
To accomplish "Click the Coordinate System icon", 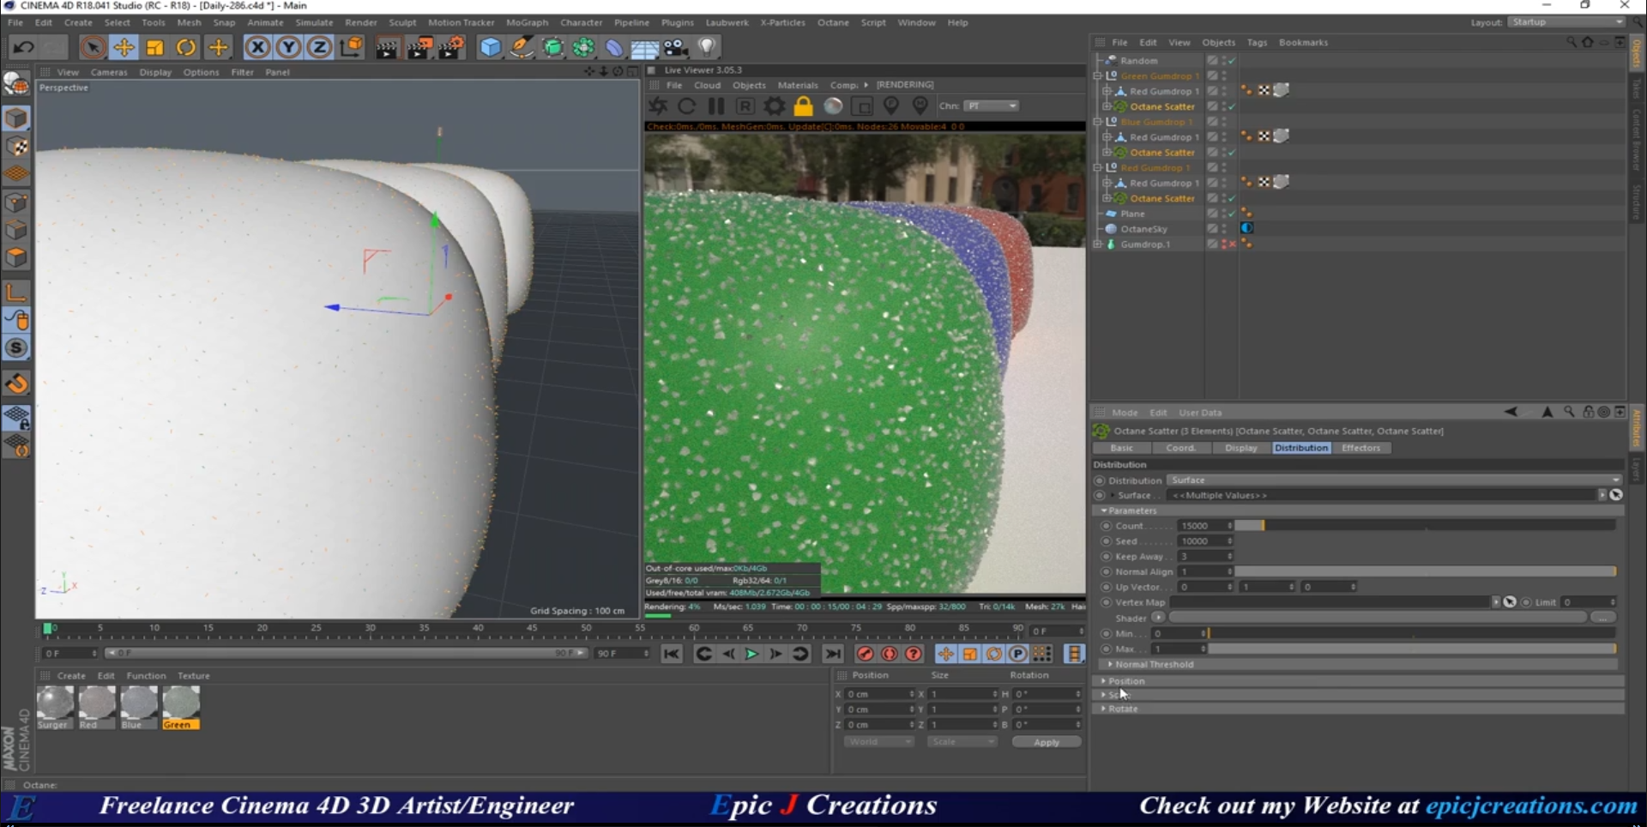I will point(351,47).
